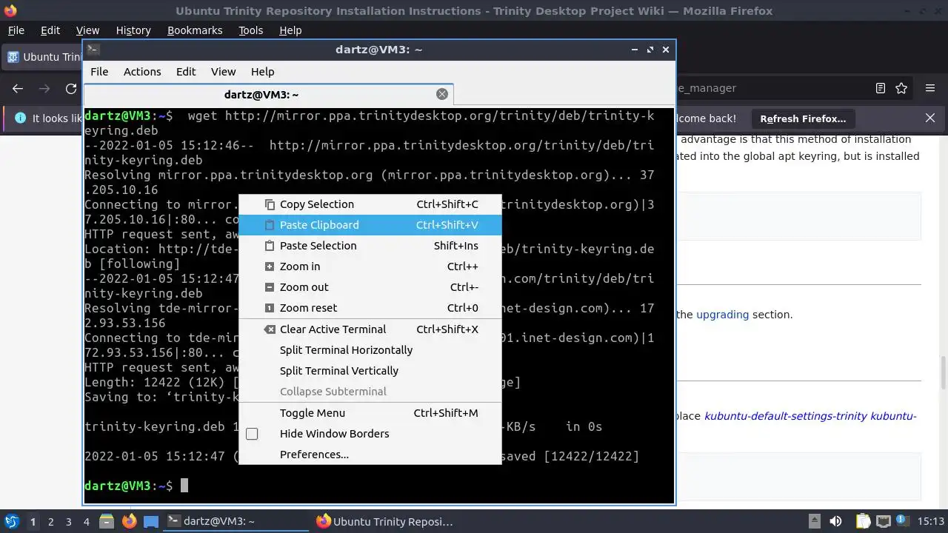This screenshot has width=948, height=533.
Task: Open volume control in tray
Action: point(835,521)
